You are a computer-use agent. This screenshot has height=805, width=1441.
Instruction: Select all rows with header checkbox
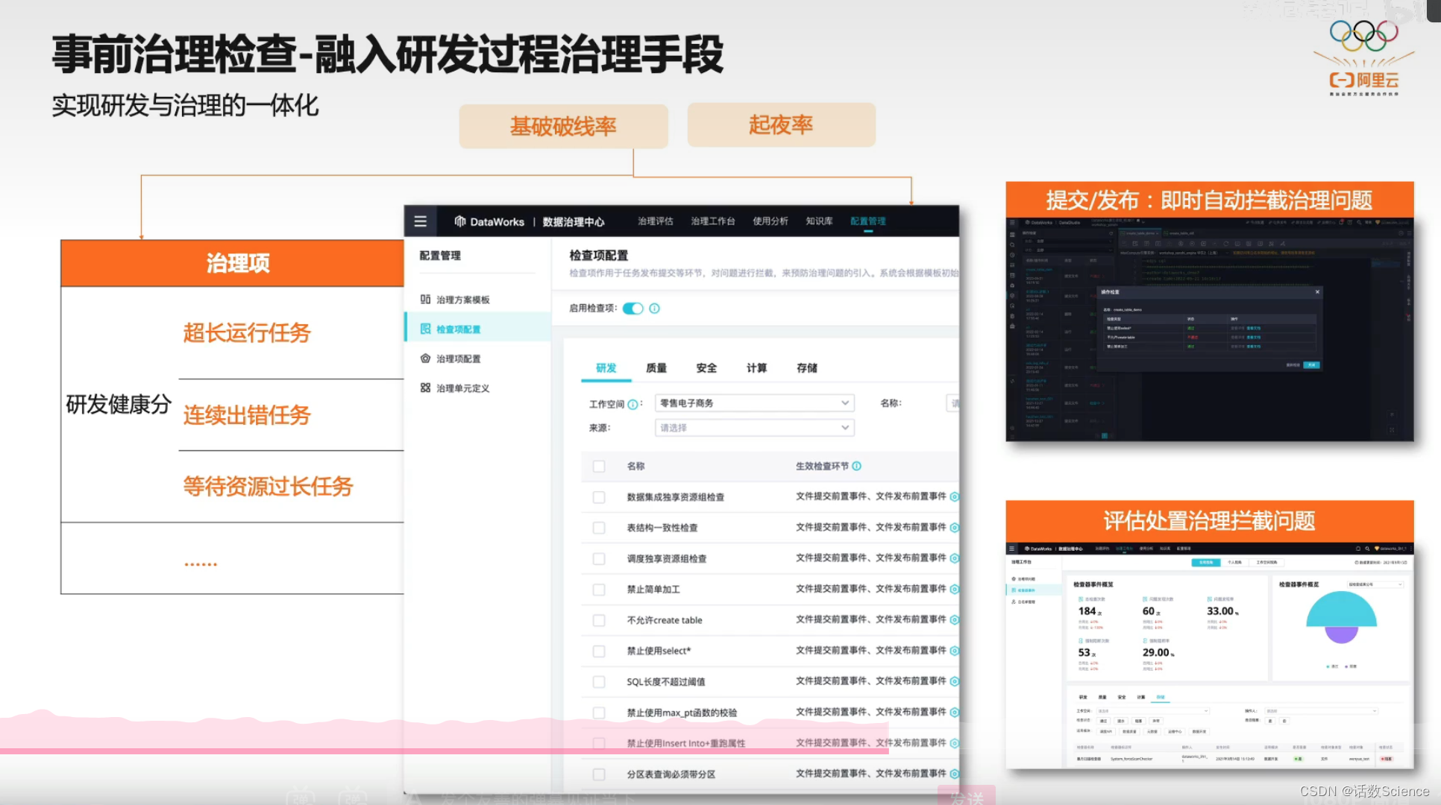(x=598, y=466)
